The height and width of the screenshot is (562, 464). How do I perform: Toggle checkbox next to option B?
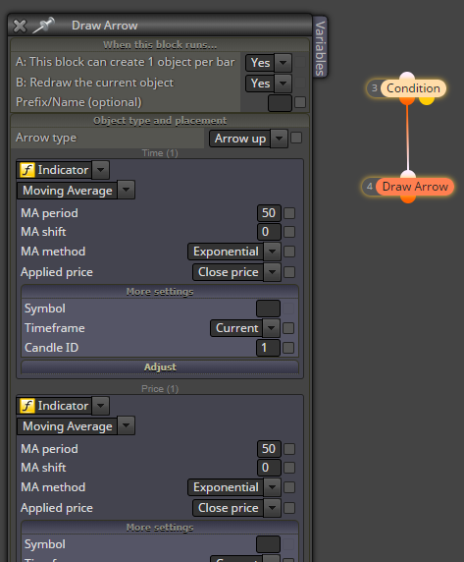[300, 83]
